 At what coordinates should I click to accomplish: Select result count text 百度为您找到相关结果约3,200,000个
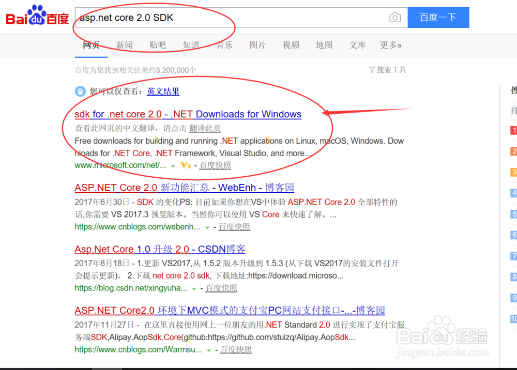click(x=135, y=70)
